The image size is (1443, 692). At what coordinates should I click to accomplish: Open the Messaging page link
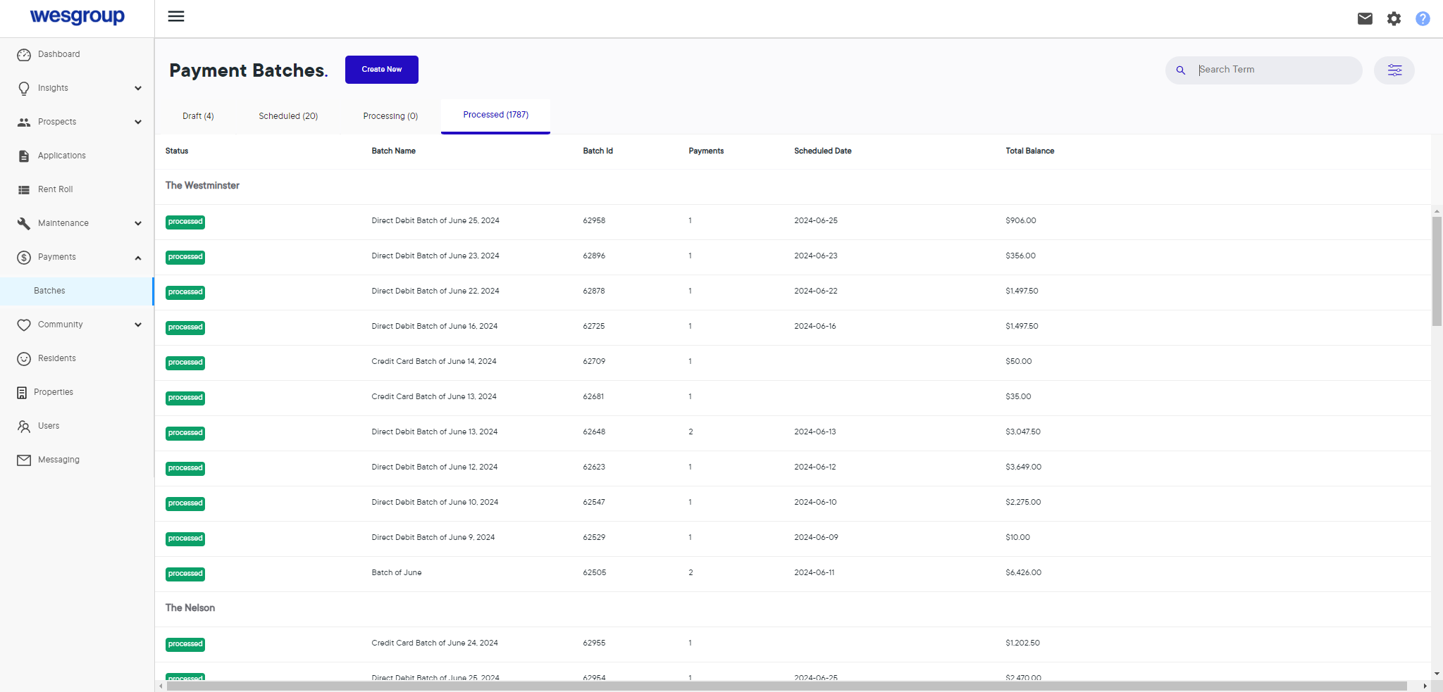[58, 460]
